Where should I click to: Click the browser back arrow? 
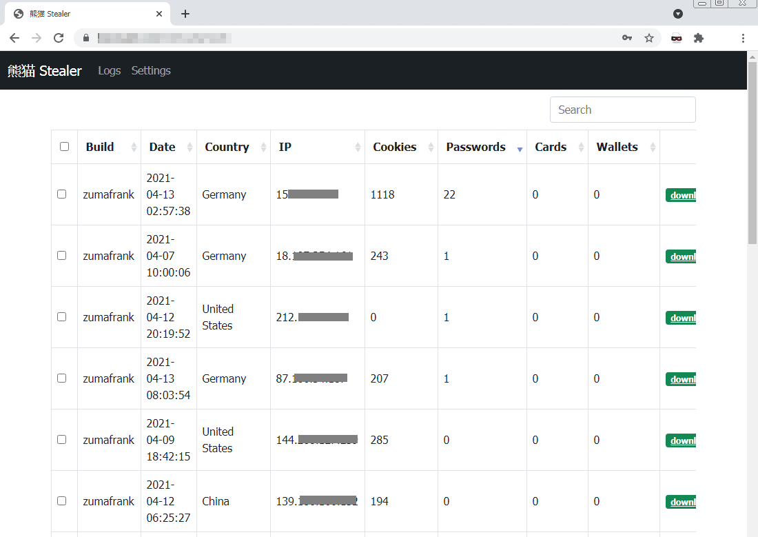pos(14,38)
